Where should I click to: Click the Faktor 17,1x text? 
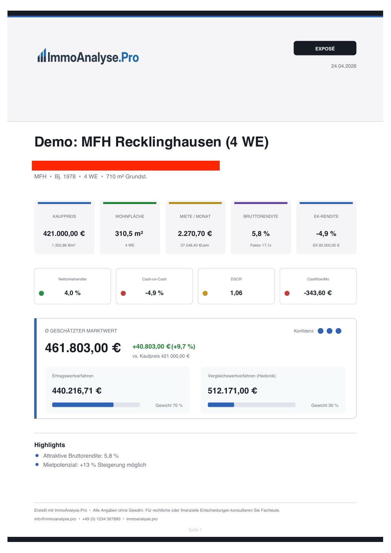pyautogui.click(x=261, y=245)
